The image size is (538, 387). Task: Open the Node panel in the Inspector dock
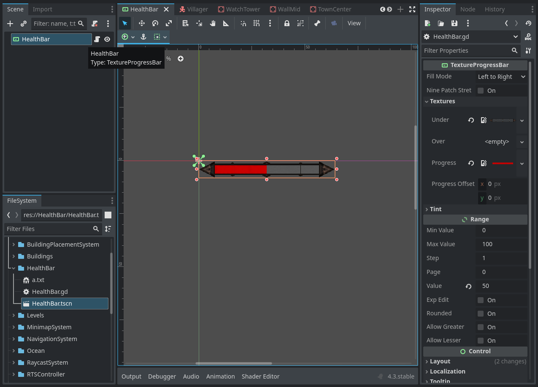click(469, 9)
